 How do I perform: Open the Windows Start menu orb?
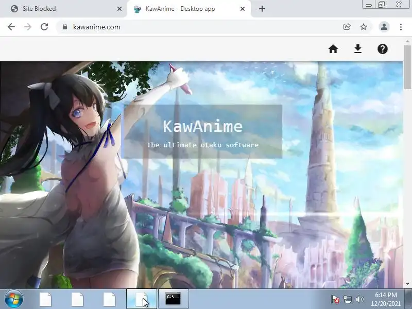click(14, 299)
